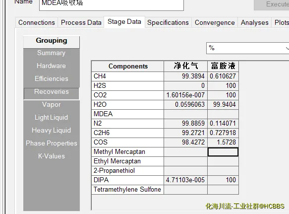Open the Process Data tab
This screenshot has height=214, width=289.
(81, 22)
